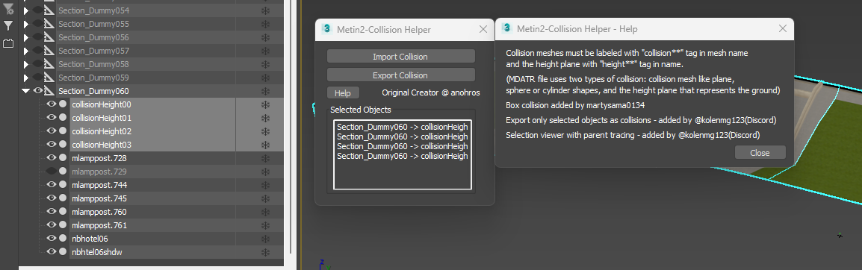The image size is (862, 270).
Task: Select mlamppost.744 in scene tree
Action: click(99, 185)
